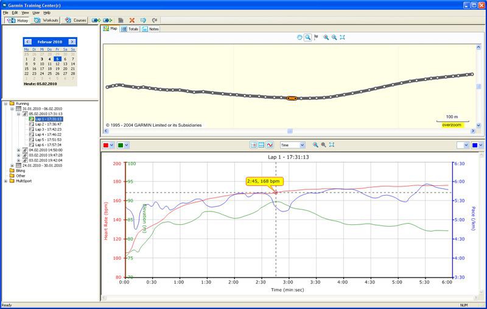Select day 12 in the calendar
The width and height of the screenshot is (487, 309).
[57, 64]
